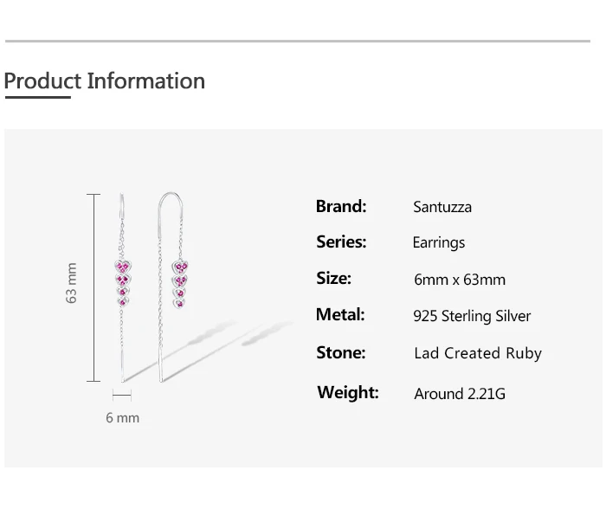Click the Stone: label
606x509 pixels.
click(340, 352)
